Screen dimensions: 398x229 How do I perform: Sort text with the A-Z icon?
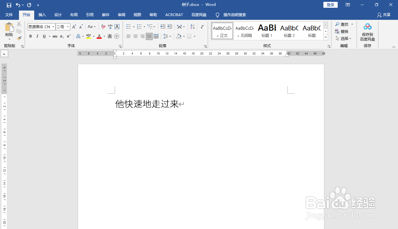click(x=192, y=27)
